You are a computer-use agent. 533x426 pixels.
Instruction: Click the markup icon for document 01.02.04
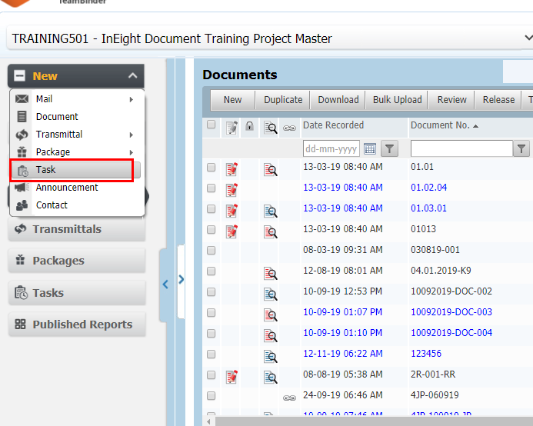[x=232, y=190]
